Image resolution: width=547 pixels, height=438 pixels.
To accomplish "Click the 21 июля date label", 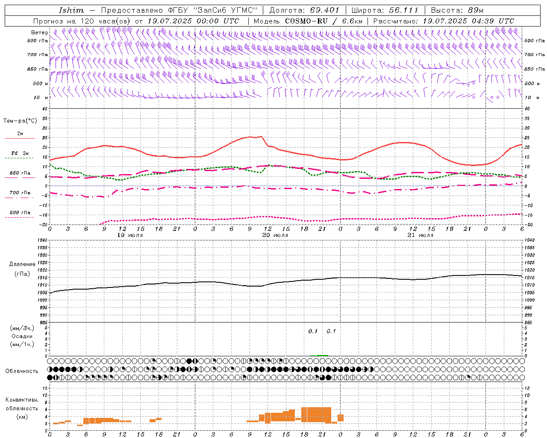I will 420,235.
